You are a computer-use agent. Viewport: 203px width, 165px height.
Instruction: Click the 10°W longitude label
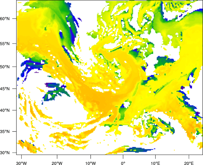pos(91,163)
